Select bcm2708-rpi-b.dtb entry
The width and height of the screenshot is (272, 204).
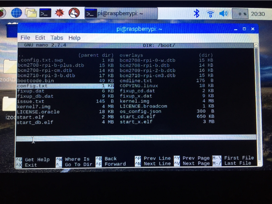(x=166, y=65)
